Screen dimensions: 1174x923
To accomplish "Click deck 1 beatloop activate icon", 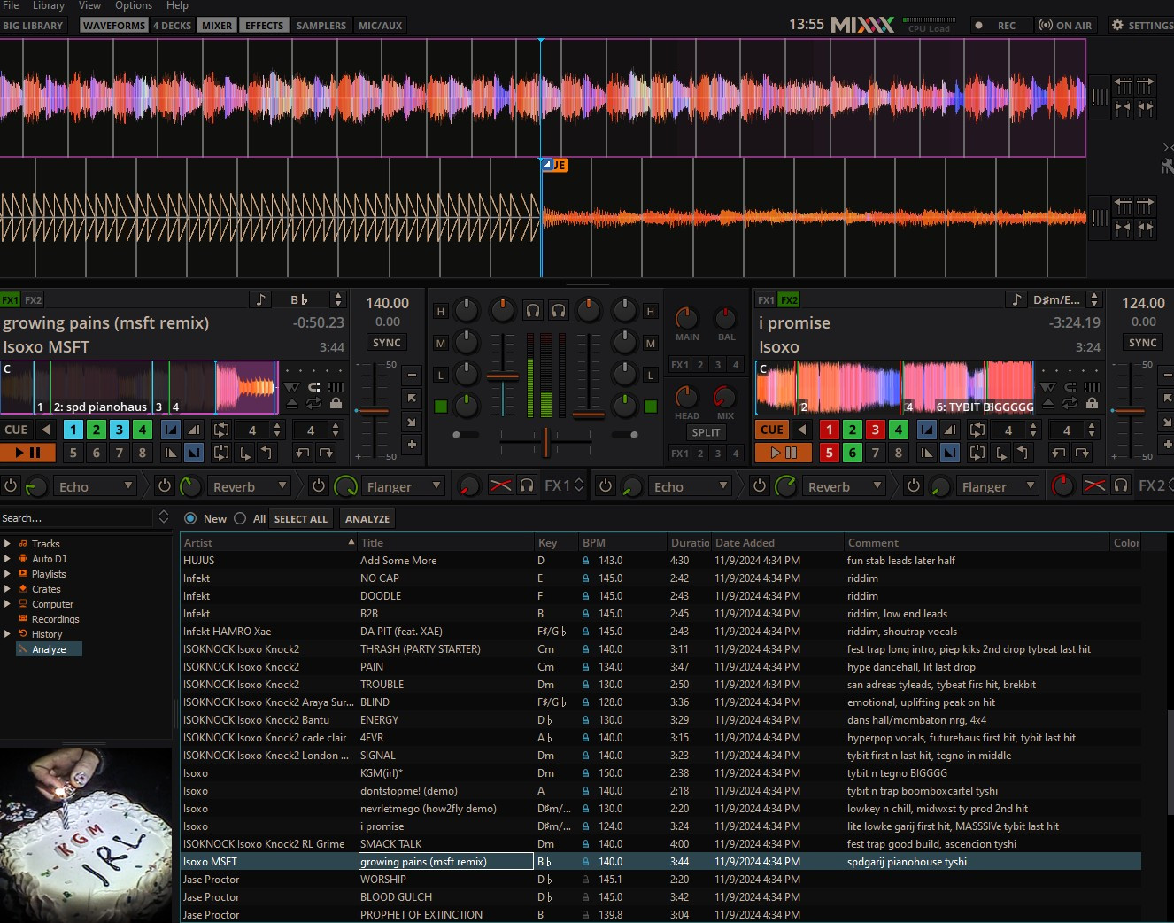I will 221,430.
